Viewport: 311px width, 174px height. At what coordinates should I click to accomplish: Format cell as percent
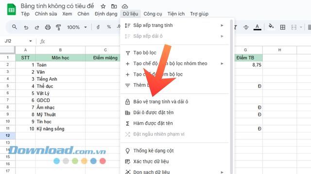(x=109, y=27)
